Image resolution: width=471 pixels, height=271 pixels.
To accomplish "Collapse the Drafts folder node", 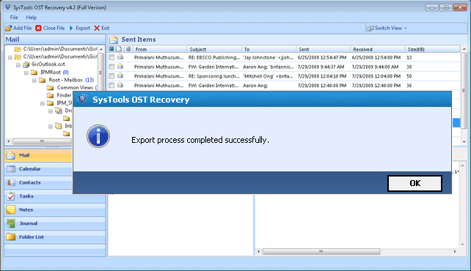I will click(51, 111).
